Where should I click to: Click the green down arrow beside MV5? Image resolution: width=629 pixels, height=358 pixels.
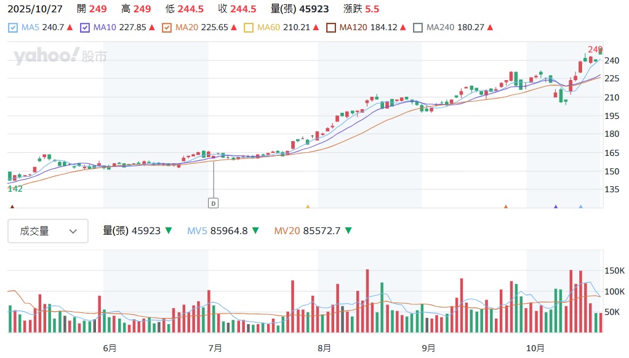point(255,231)
